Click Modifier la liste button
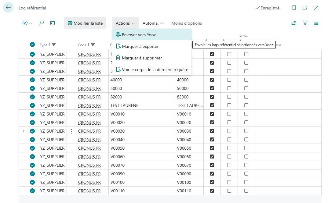Image resolution: width=335 pixels, height=203 pixels. click(x=85, y=23)
